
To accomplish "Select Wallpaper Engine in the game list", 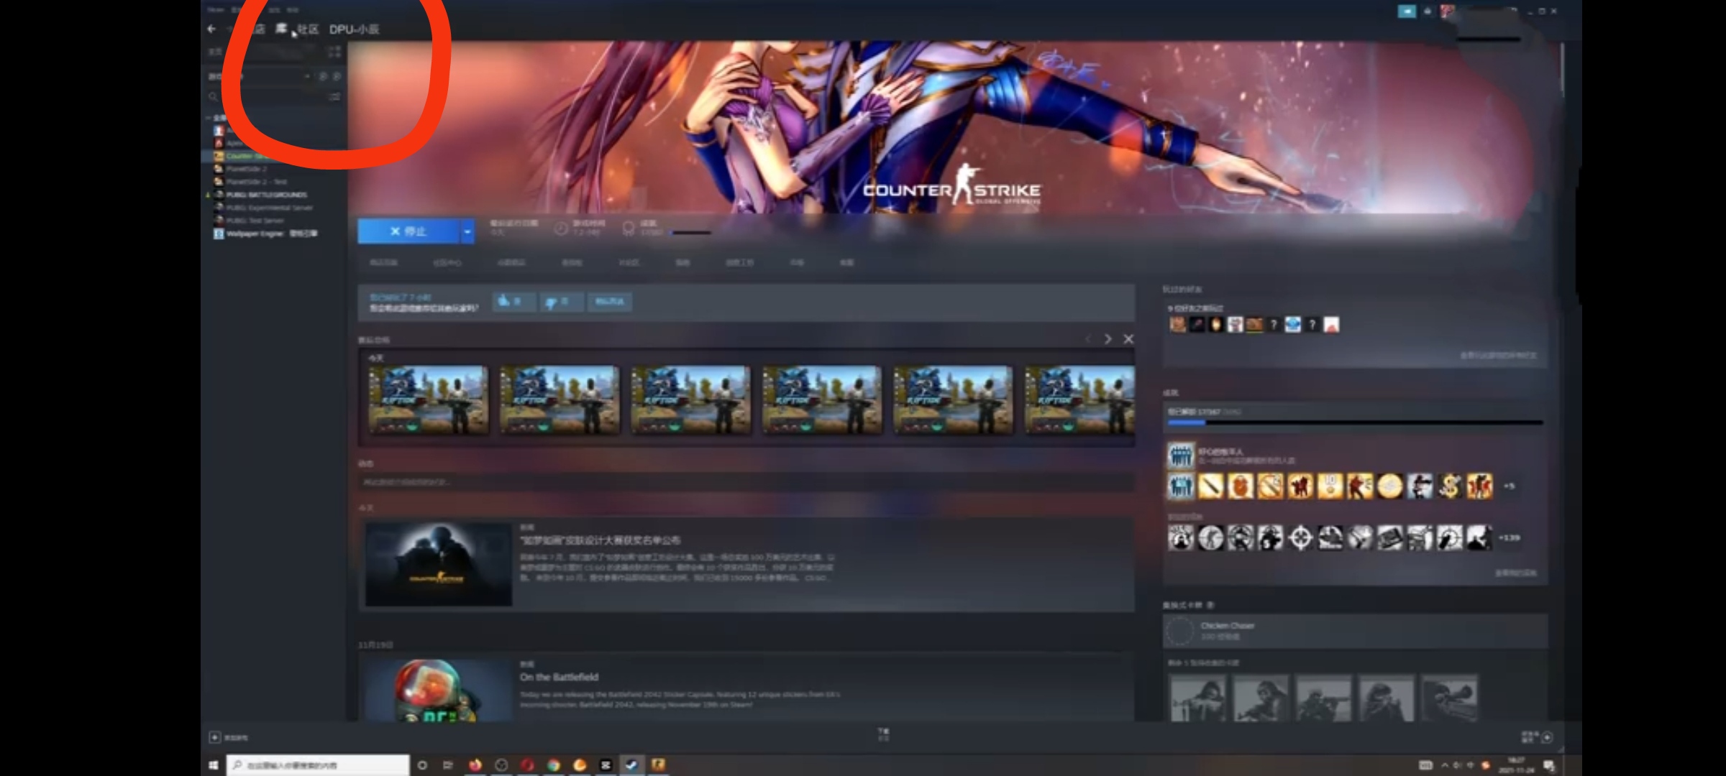I will click(271, 234).
